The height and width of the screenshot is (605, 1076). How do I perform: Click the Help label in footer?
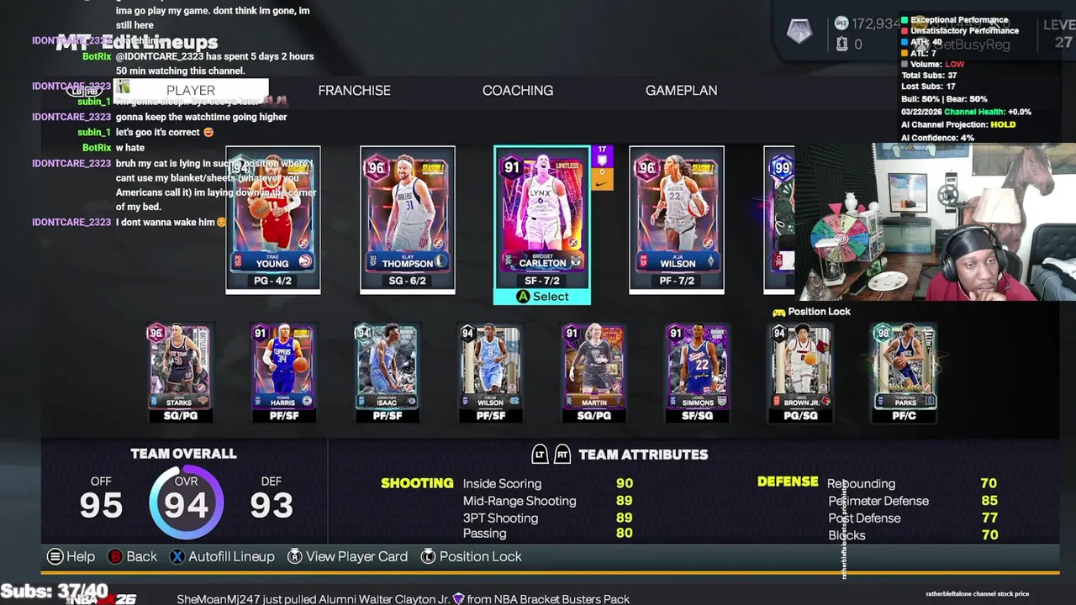point(81,556)
